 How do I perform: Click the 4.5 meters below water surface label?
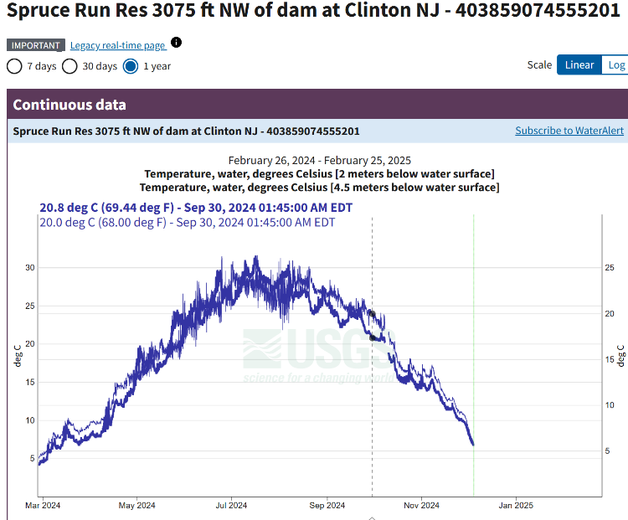point(320,188)
